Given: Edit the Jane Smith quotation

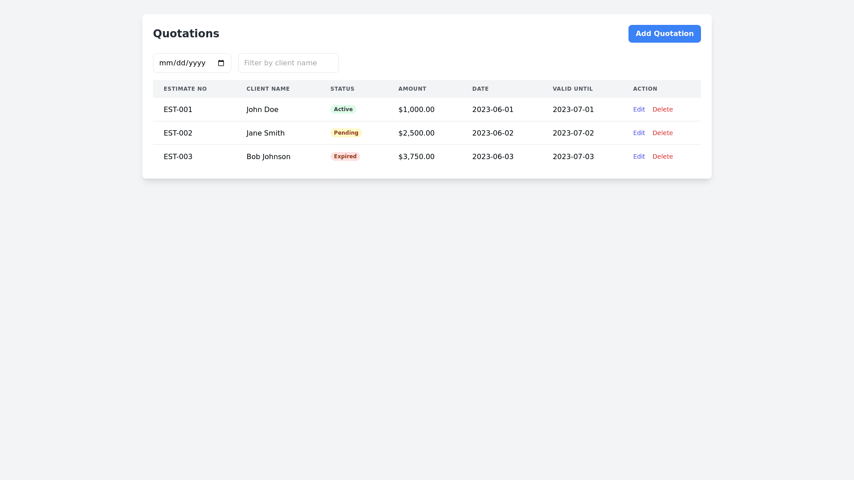Looking at the screenshot, I should (639, 133).
